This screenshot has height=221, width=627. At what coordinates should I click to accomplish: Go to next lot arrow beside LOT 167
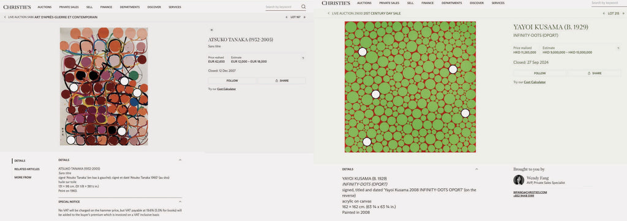click(304, 17)
